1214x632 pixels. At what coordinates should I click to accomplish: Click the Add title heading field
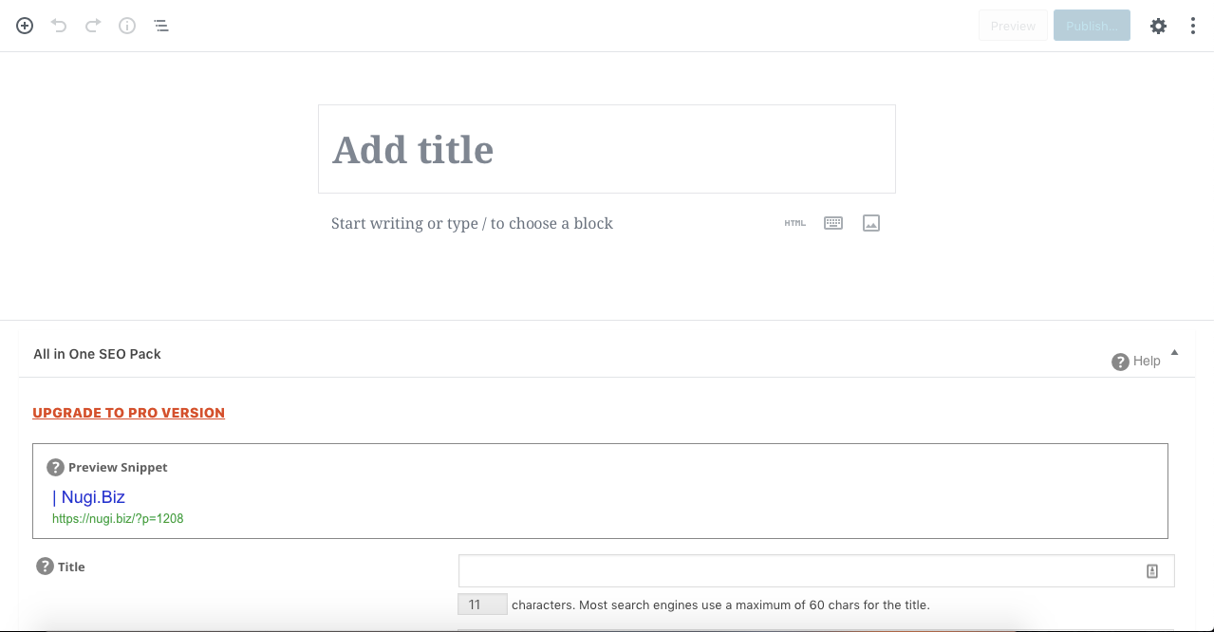[x=607, y=149]
